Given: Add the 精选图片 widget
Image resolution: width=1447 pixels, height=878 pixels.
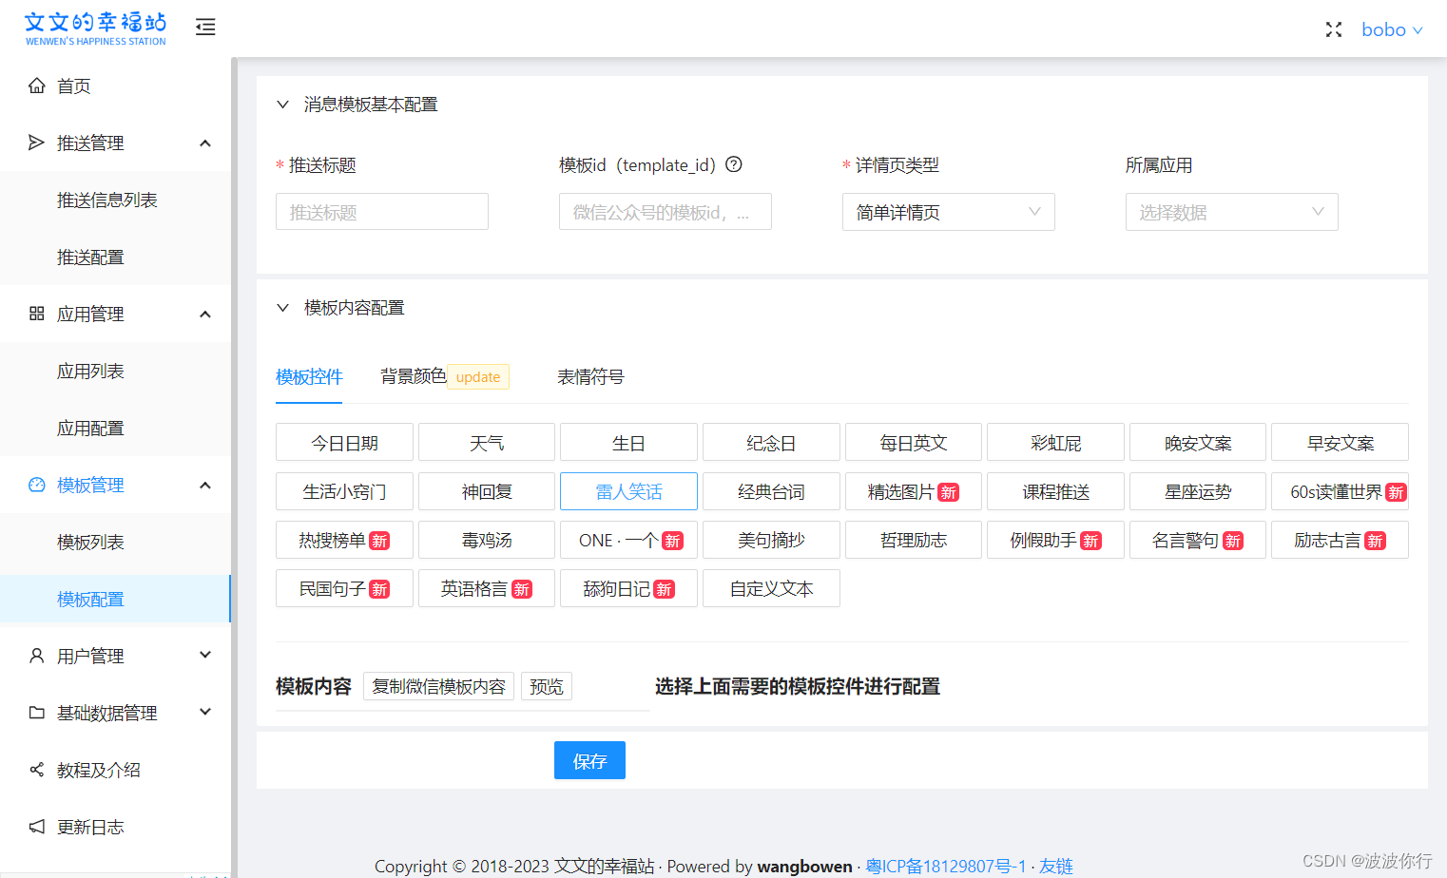Looking at the screenshot, I should pos(914,491).
